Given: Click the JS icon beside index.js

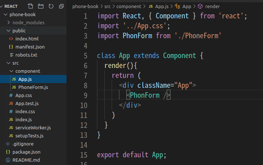Looking at the screenshot, I should (x=11, y=119).
